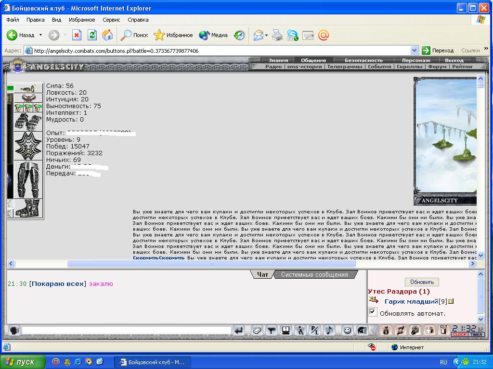493x369 pixels.
Task: Open the Телеграммы link in game submenu
Action: click(345, 66)
